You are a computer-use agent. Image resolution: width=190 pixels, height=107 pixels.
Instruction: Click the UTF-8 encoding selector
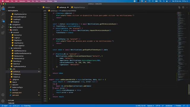point(158,106)
